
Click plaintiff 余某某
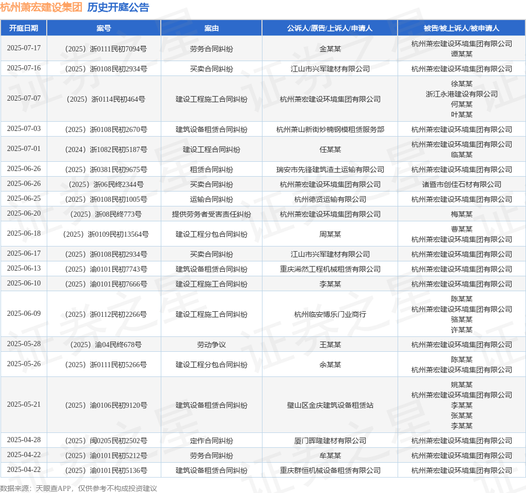point(330,365)
